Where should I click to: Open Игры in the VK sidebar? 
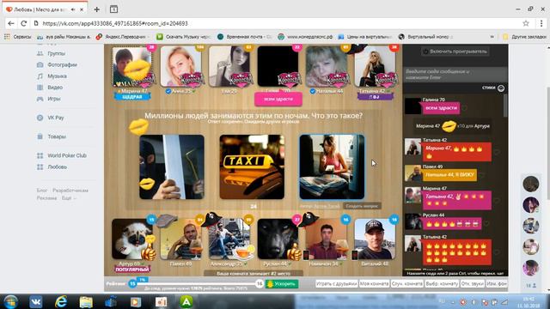tap(53, 99)
